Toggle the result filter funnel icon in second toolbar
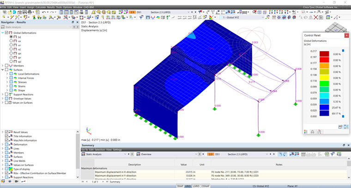Screen dimensions: 351x188 click(141, 17)
